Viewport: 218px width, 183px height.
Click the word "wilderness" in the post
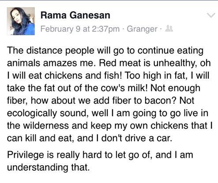[46, 126]
